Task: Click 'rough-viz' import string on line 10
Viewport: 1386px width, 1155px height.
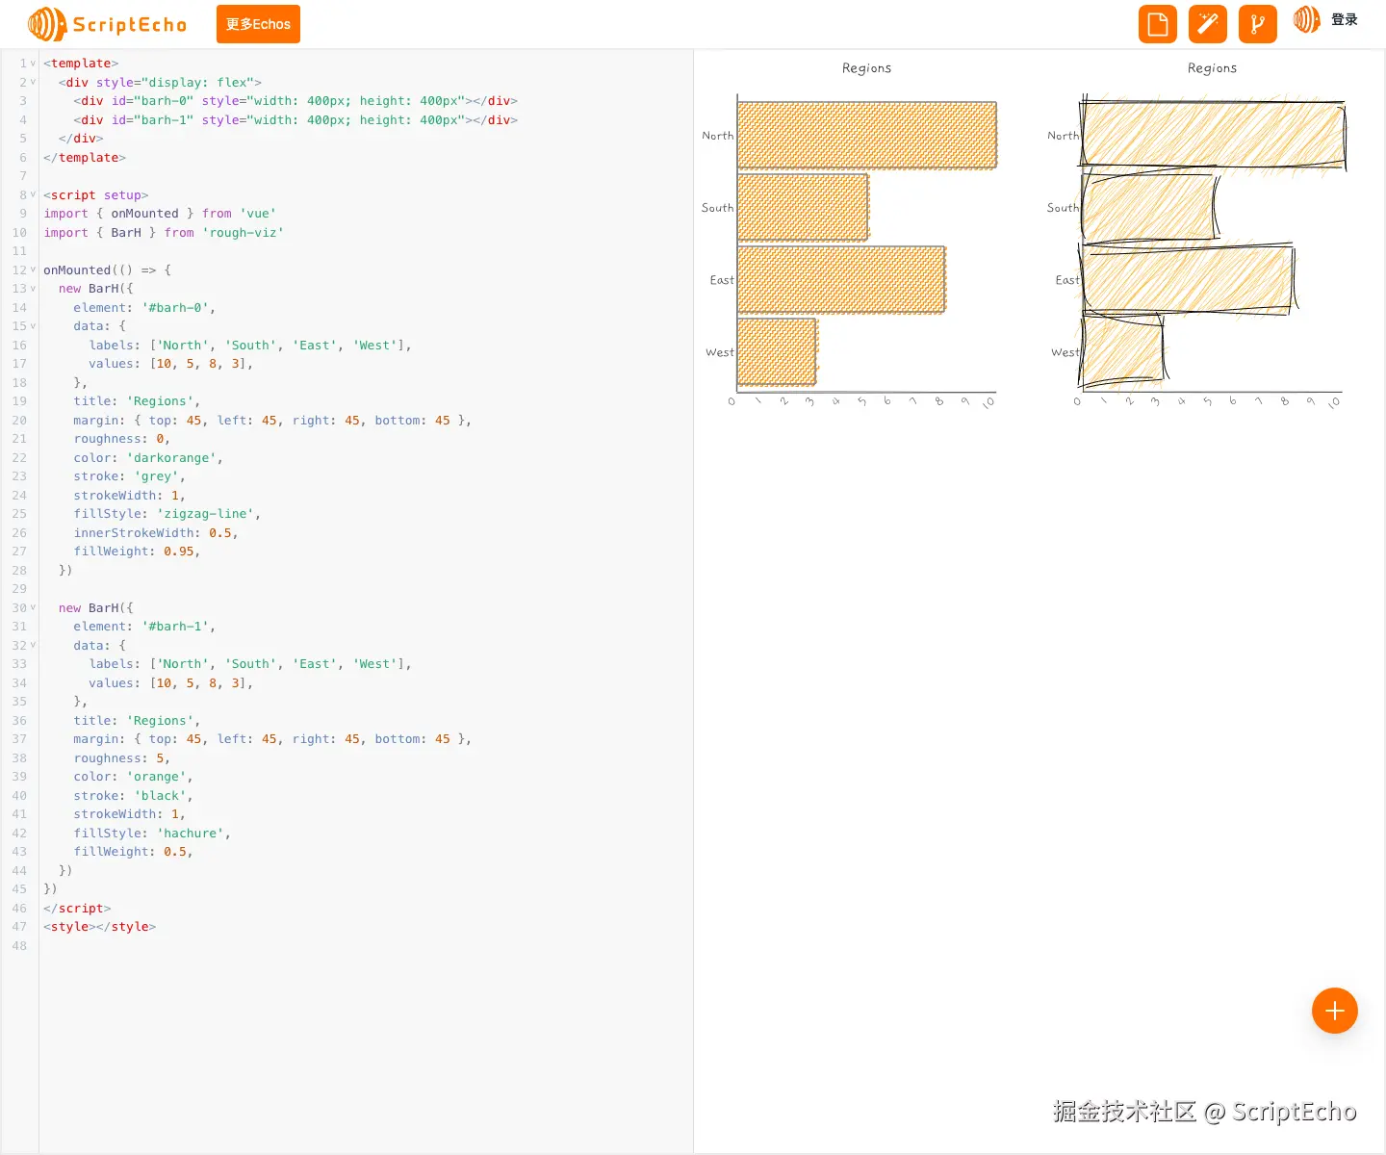Action: pos(243,233)
